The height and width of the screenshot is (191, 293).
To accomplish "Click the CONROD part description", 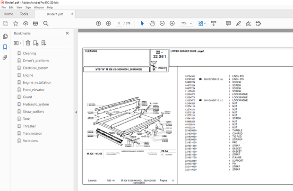I will (x=237, y=133).
